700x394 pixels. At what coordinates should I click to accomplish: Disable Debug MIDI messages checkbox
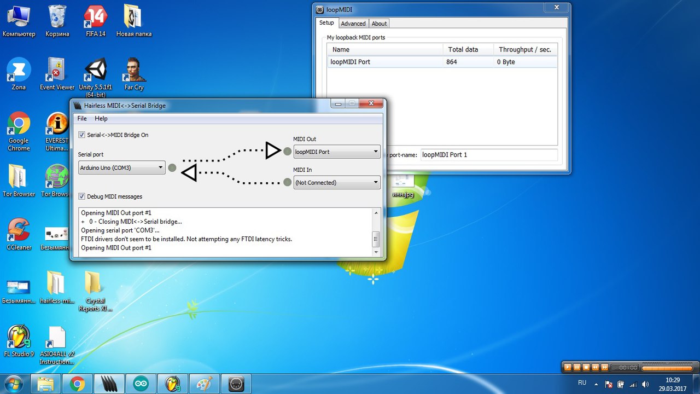coord(82,196)
